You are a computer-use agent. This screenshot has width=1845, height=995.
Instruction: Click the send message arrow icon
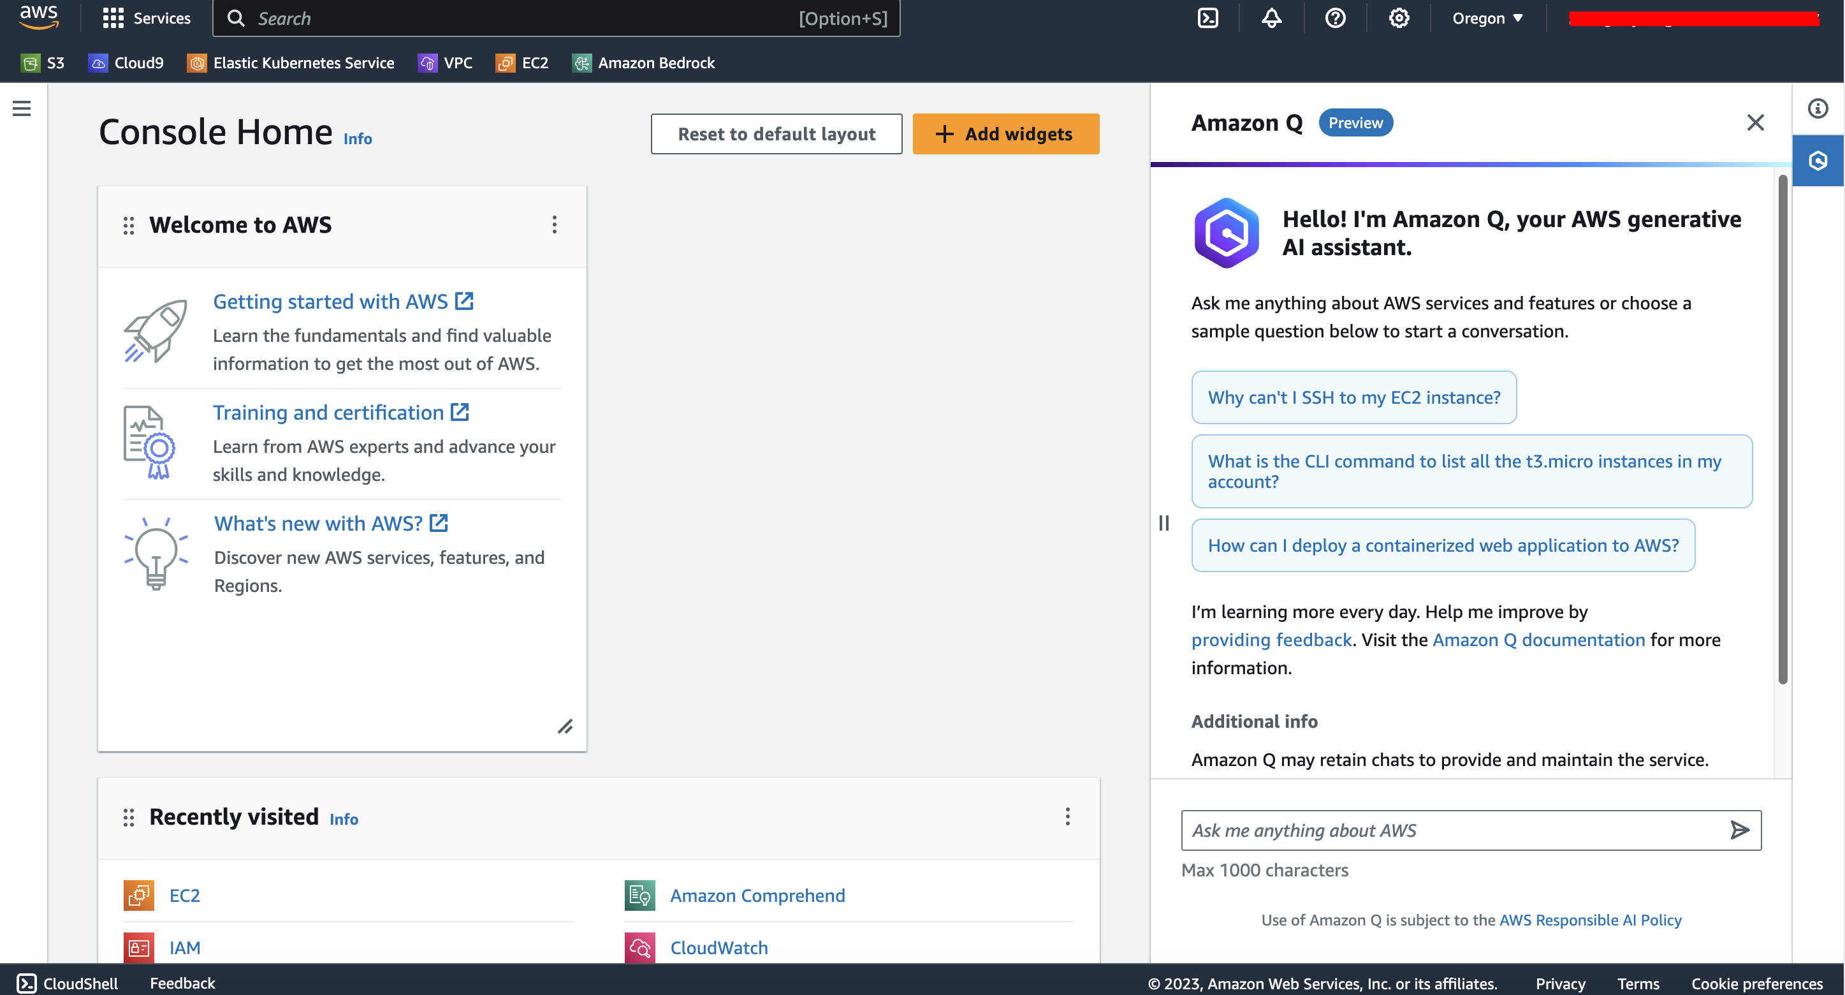pos(1739,830)
